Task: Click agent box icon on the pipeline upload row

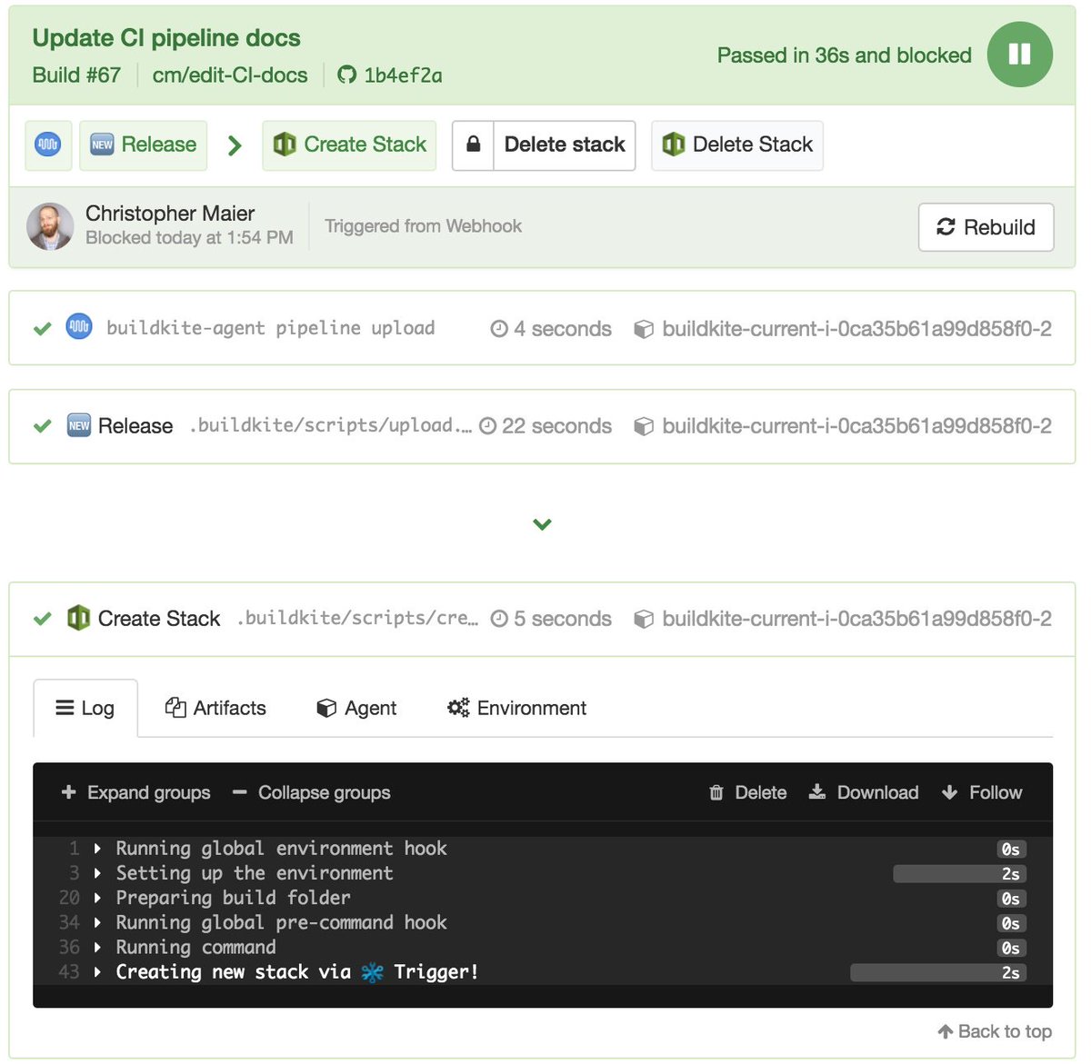Action: tap(644, 329)
